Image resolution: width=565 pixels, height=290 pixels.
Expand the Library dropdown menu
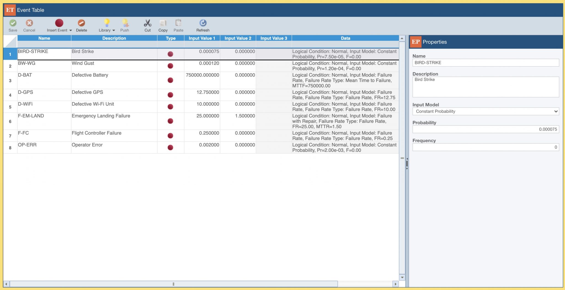coord(113,30)
